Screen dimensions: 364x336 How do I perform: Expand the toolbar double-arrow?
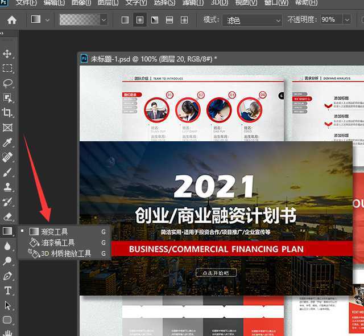coord(2,34)
